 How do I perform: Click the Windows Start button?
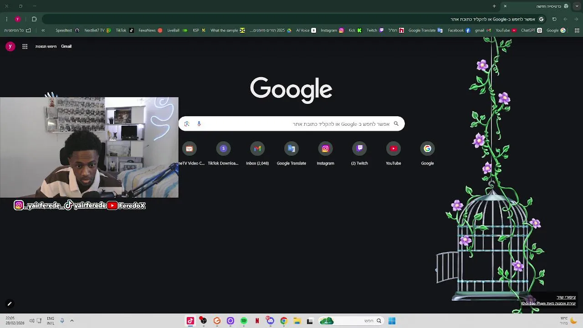point(392,321)
